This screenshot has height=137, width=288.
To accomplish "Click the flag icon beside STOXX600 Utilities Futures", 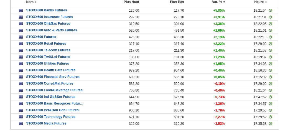I will pos(21,64).
